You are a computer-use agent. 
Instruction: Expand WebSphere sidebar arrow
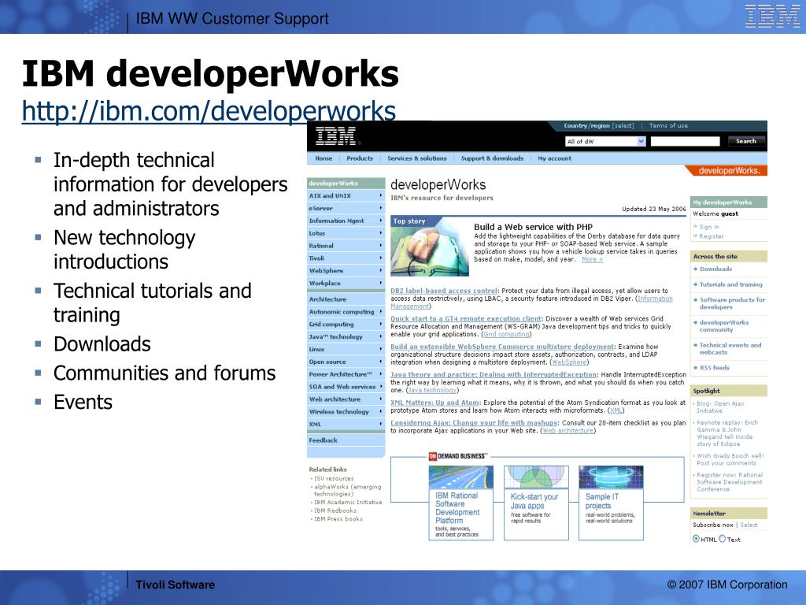click(380, 270)
